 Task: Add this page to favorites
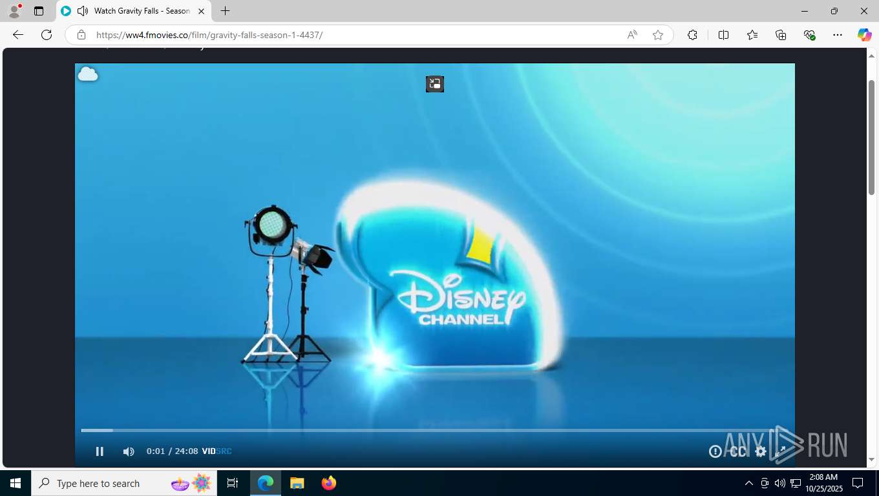click(x=658, y=35)
